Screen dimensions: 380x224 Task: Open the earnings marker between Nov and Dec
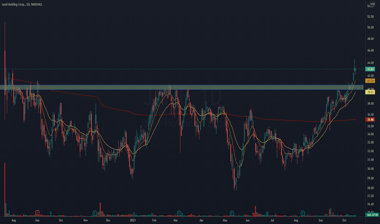tap(95, 213)
